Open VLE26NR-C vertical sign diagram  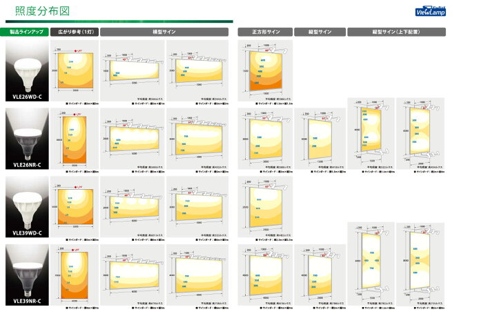point(320,139)
